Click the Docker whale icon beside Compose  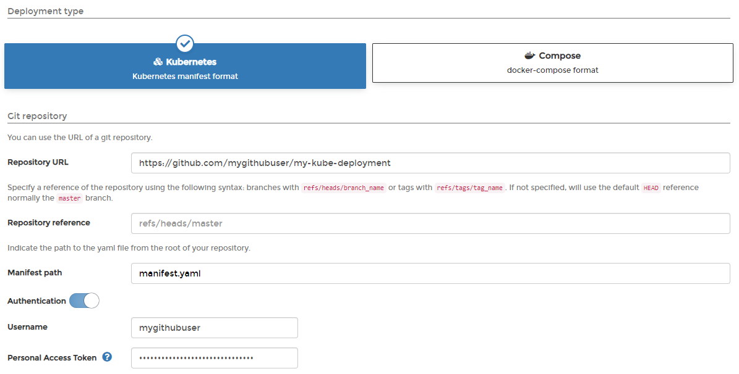point(530,56)
